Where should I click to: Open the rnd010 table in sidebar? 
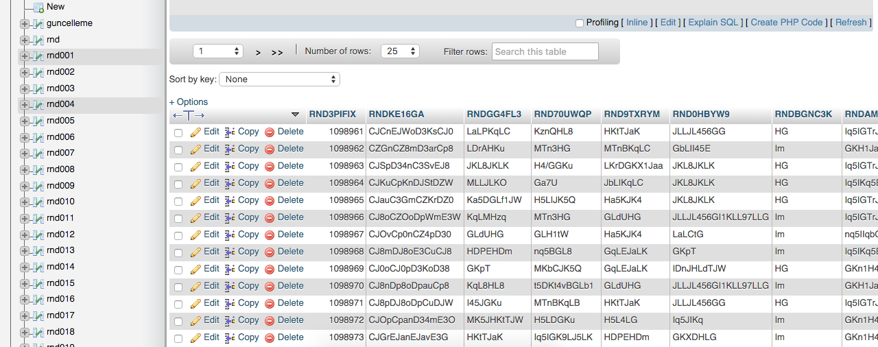(x=60, y=202)
